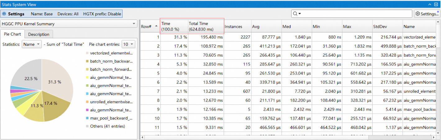The image size is (441, 140).
Task: Select the Pie Chart tab
Action: coord(12,34)
